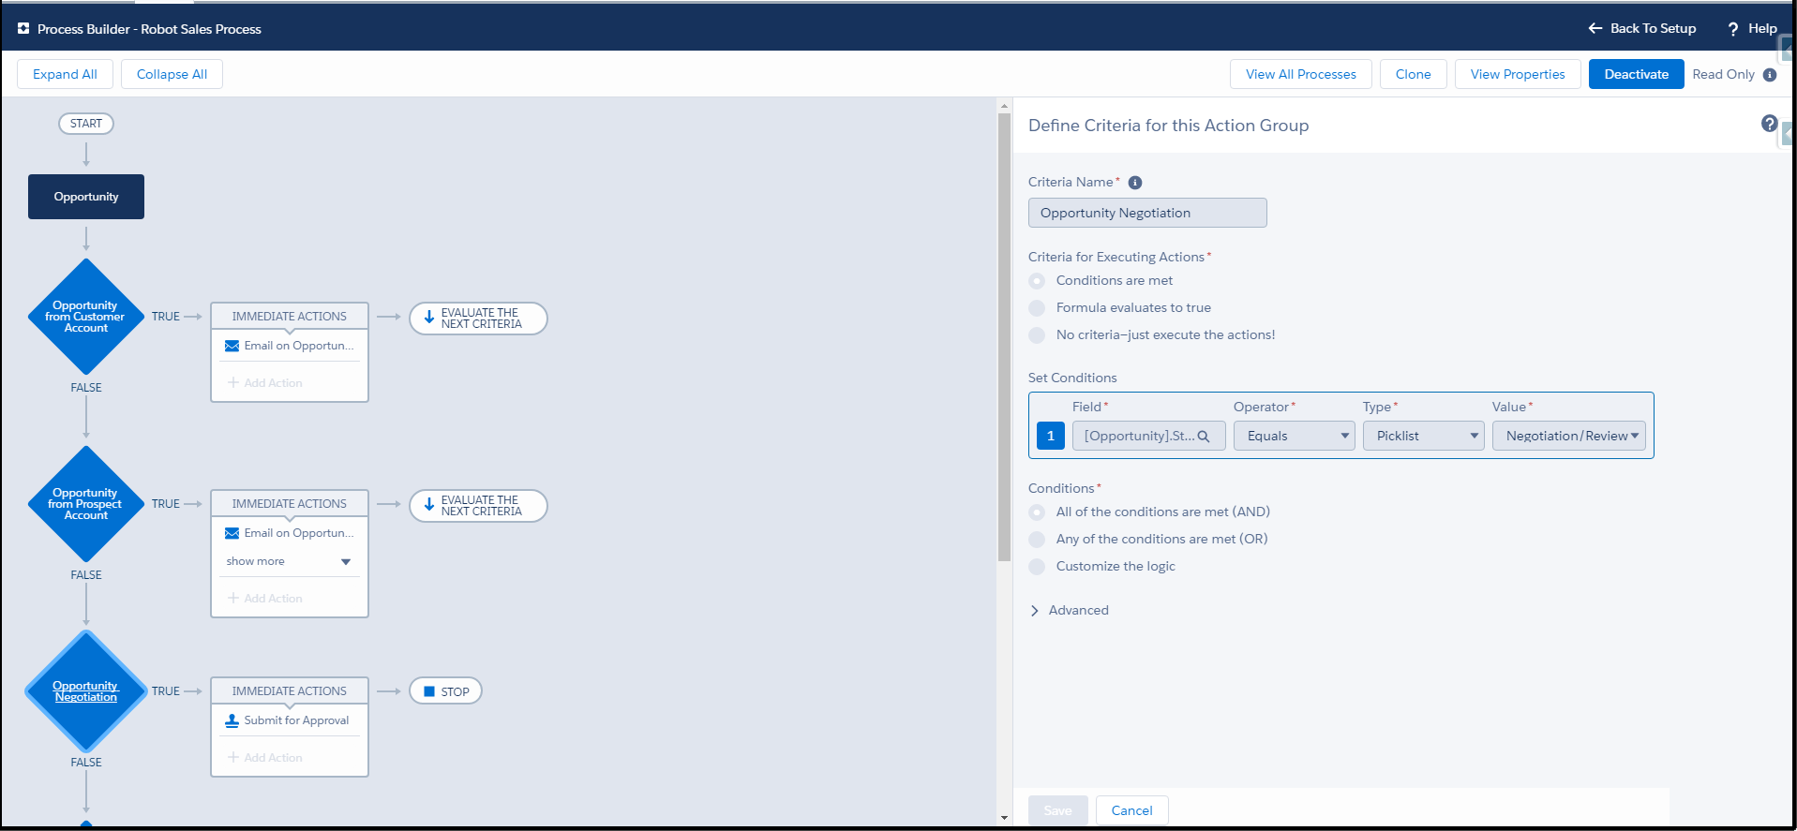1797x831 pixels.
Task: Open the Operator Equals dropdown
Action: (1295, 436)
